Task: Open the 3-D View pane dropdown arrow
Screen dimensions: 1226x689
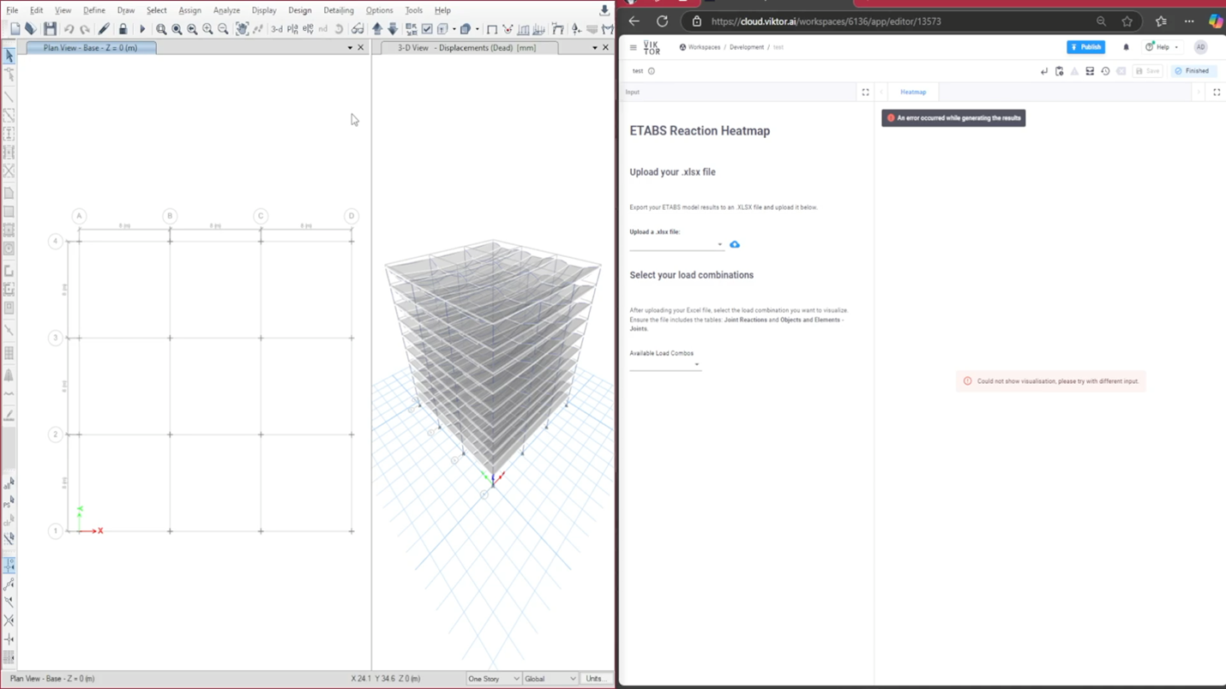Action: point(595,48)
